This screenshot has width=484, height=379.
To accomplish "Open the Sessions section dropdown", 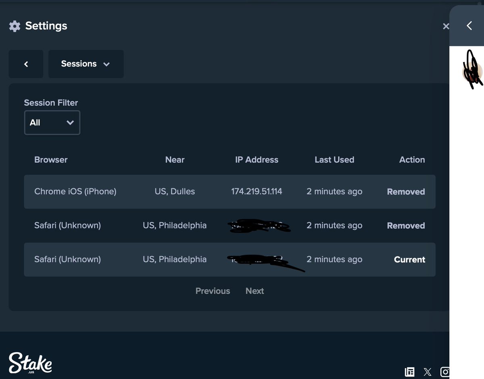I will [86, 64].
